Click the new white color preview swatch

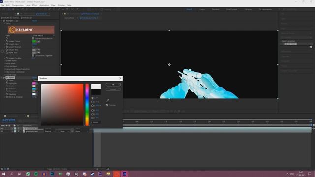point(96,87)
